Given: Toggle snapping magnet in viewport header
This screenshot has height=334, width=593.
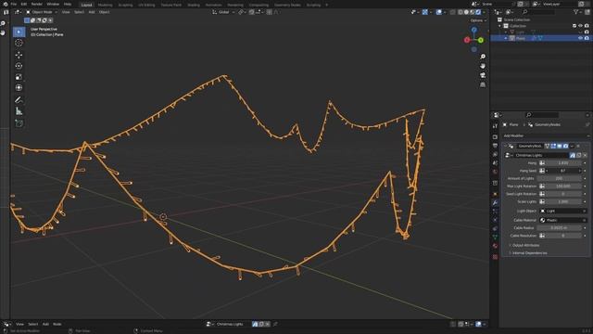Looking at the screenshot, I should 251,12.
